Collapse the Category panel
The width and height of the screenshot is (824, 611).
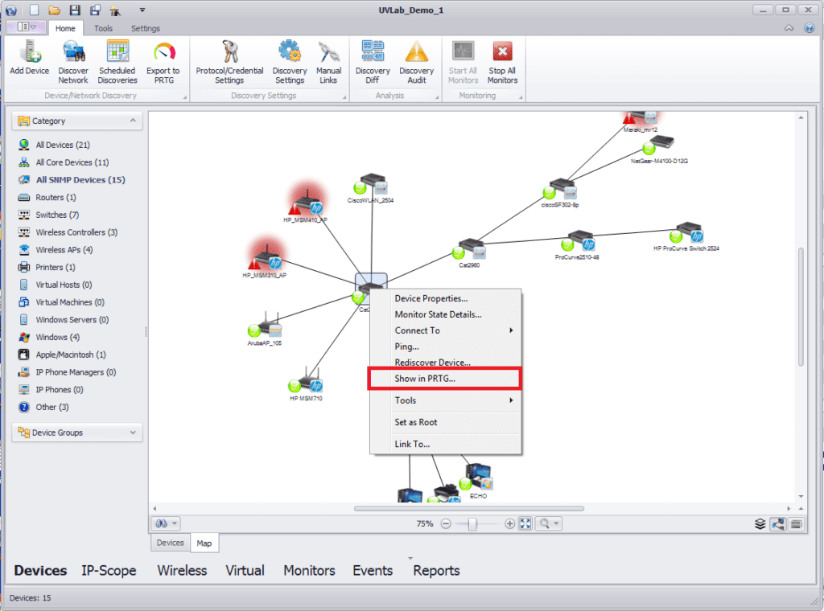(133, 121)
